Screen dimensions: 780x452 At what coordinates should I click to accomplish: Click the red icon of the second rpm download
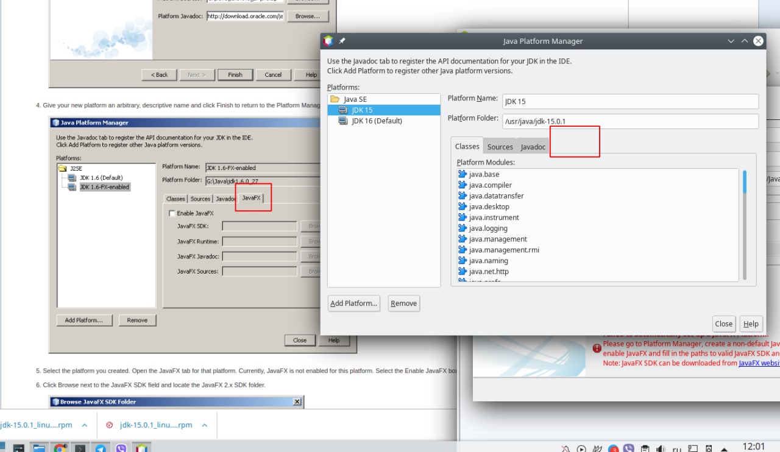[110, 425]
